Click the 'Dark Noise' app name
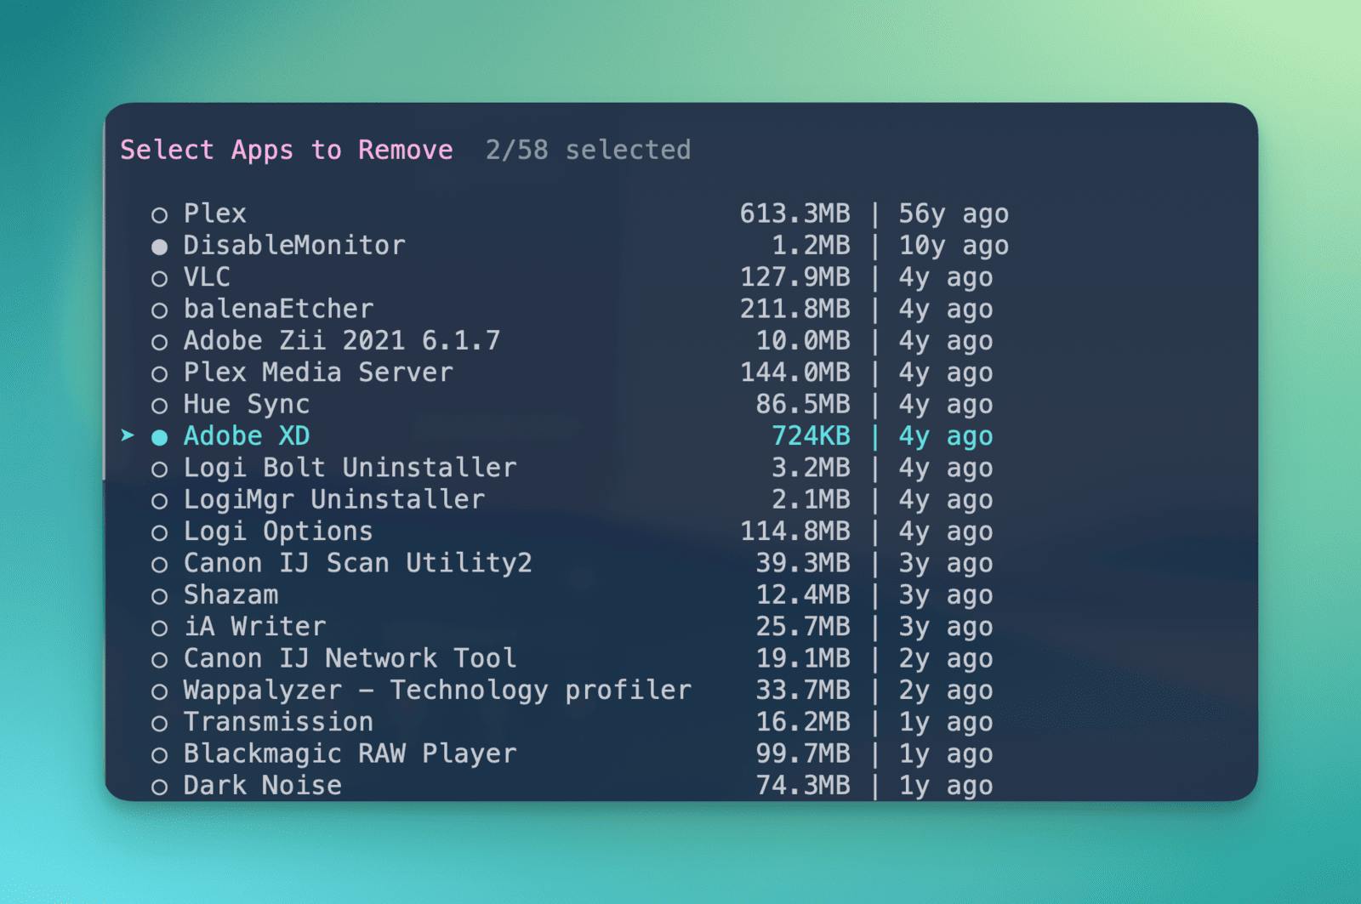Image resolution: width=1361 pixels, height=904 pixels. pos(263,785)
